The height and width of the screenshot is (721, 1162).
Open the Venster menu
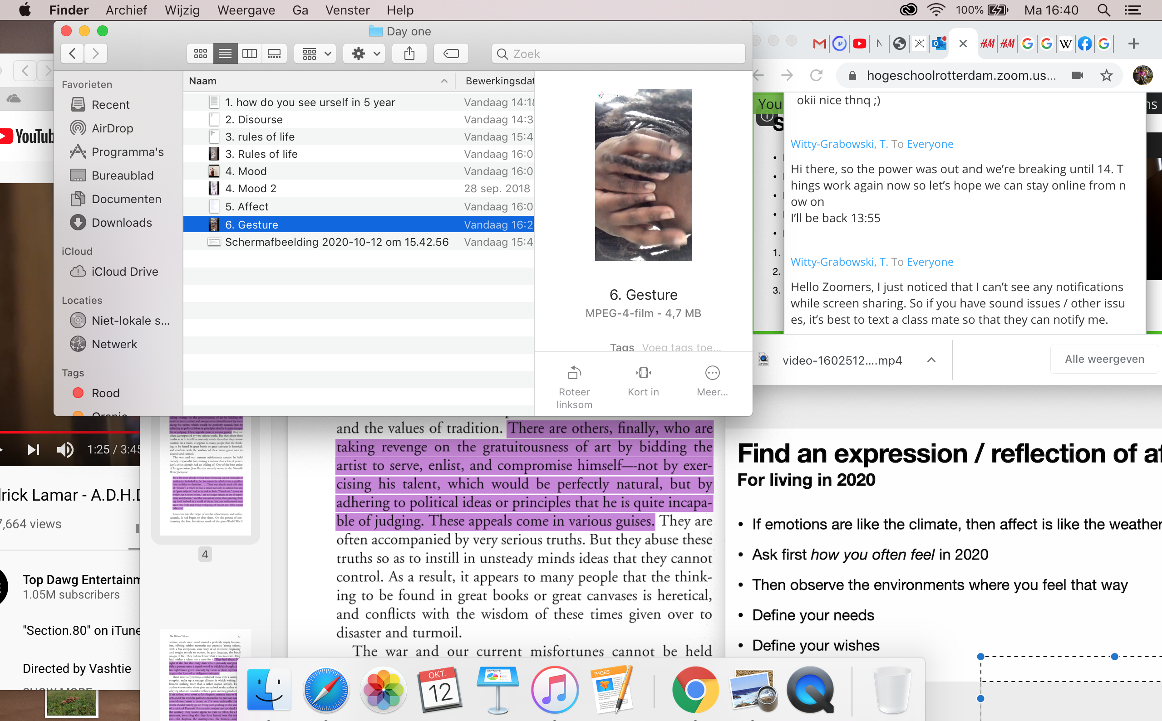tap(347, 10)
